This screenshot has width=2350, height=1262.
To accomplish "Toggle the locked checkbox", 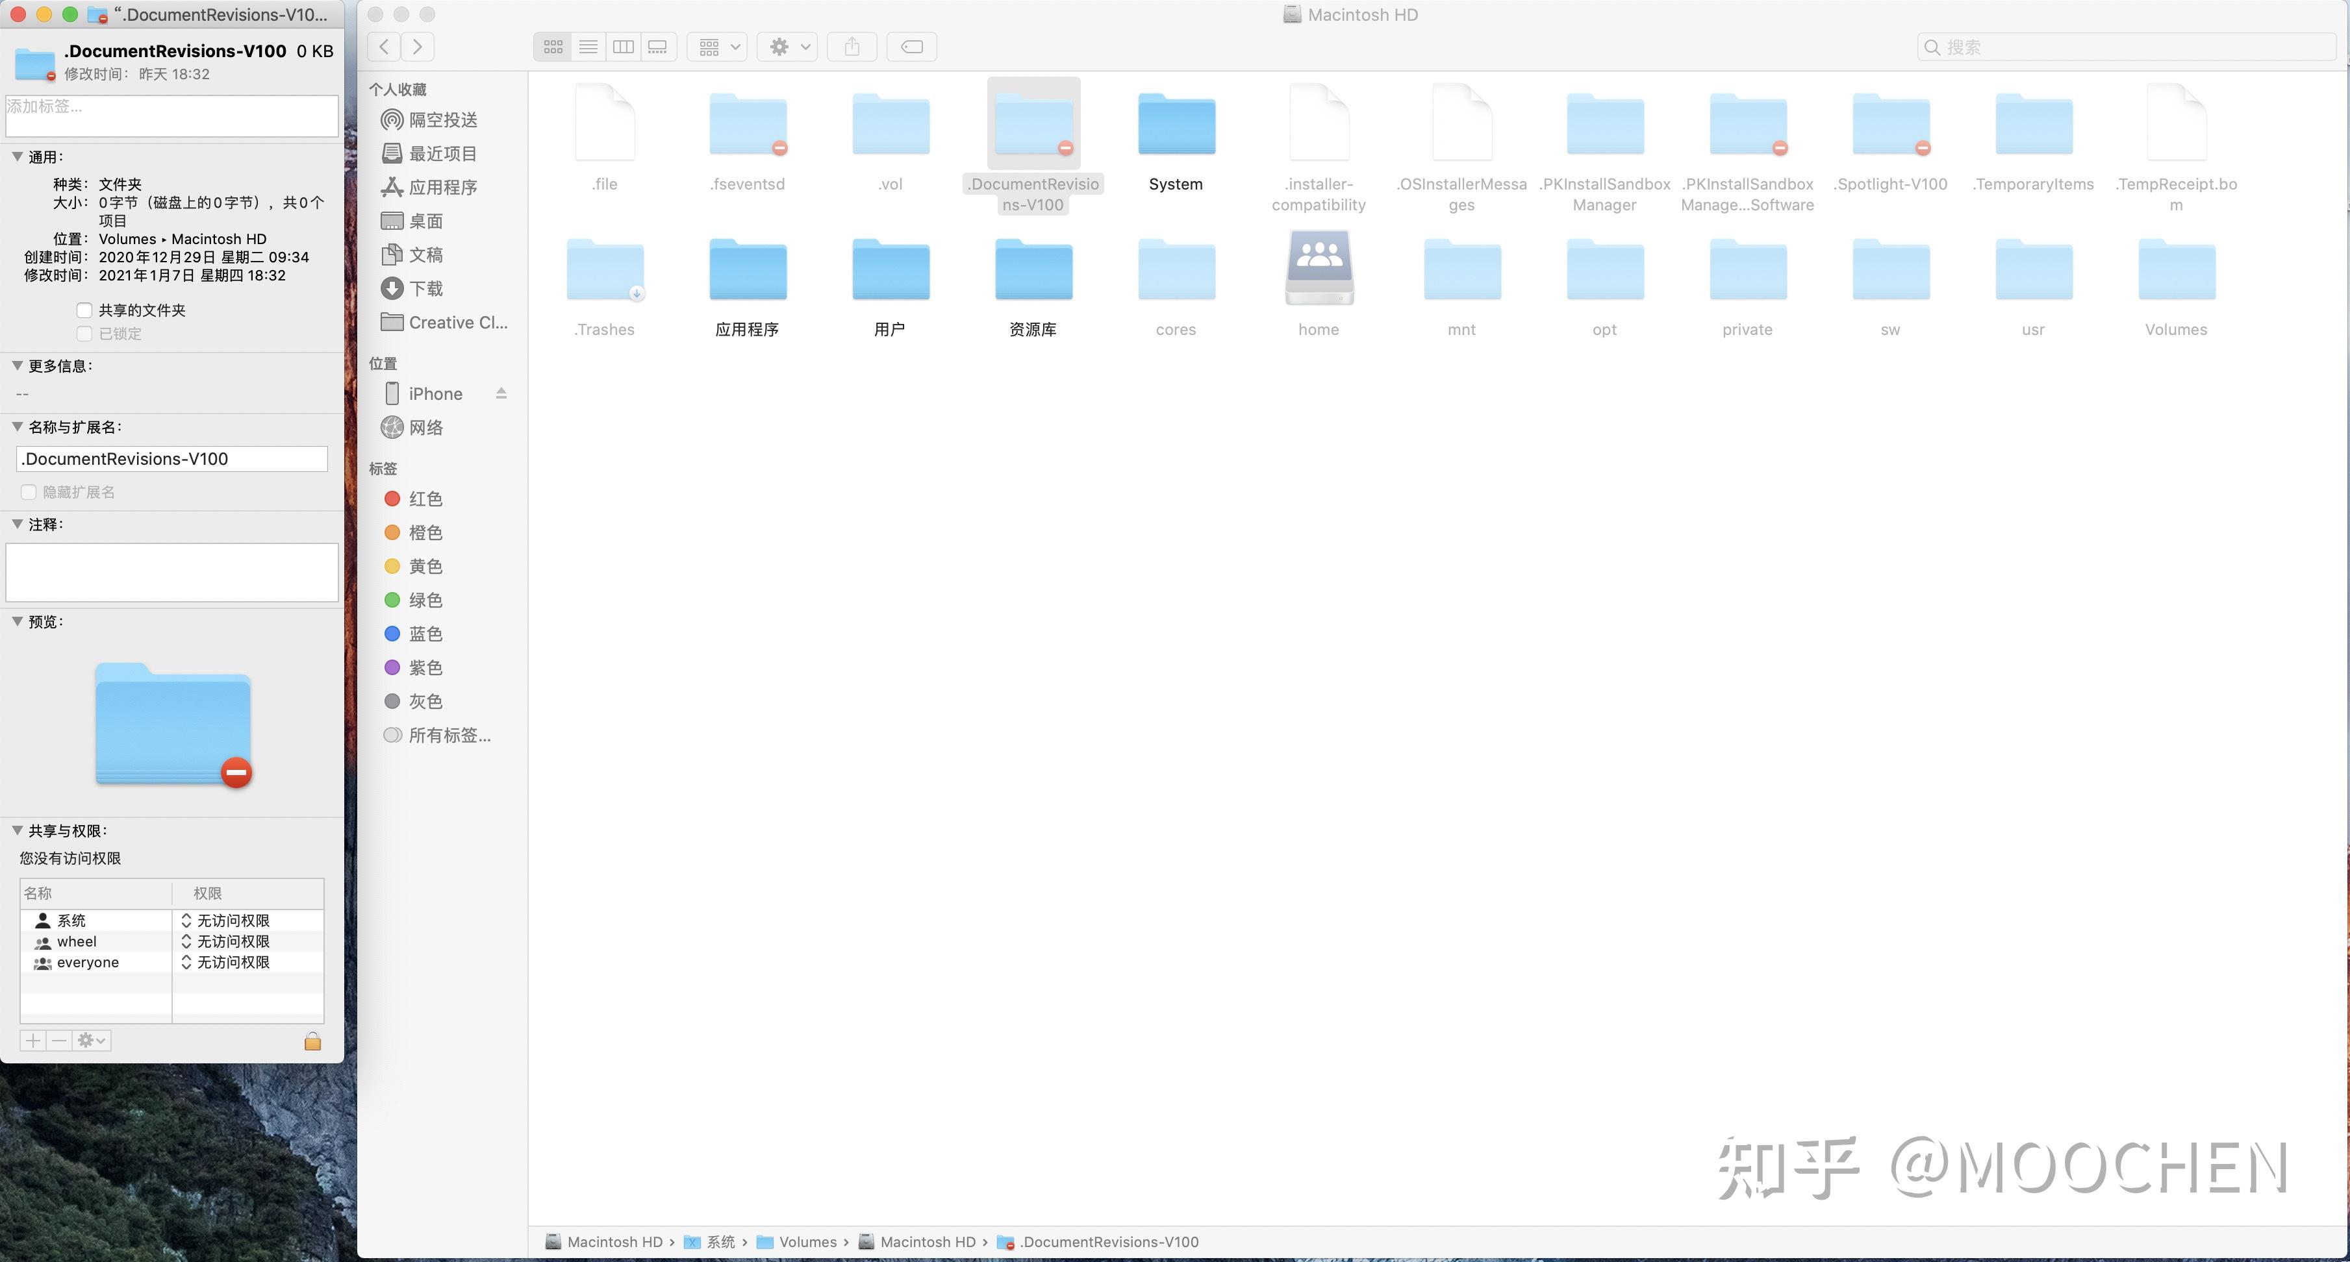I will [85, 334].
